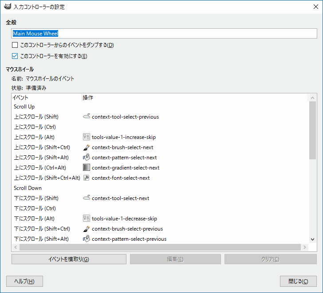Screen dimensions: 323x293
Task: Focus the 'Main Mouse Wheel' name field
Action: (x=164, y=34)
